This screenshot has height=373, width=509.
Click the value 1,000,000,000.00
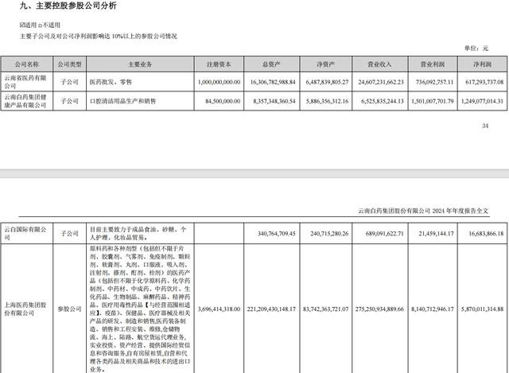tap(220, 82)
